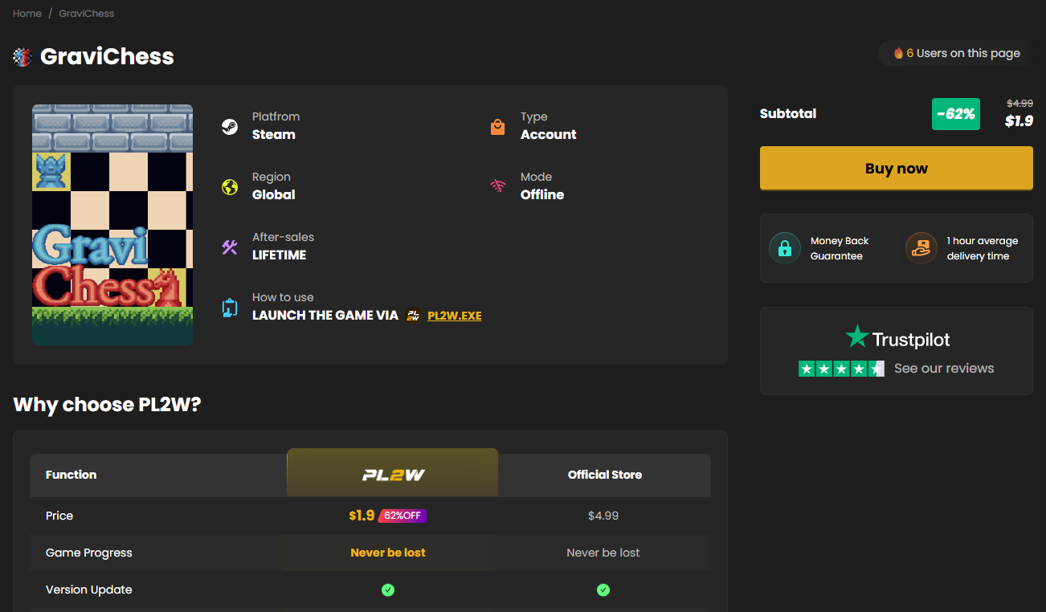This screenshot has height=612, width=1046.
Task: Click the Offline mode wifi icon
Action: (x=498, y=186)
